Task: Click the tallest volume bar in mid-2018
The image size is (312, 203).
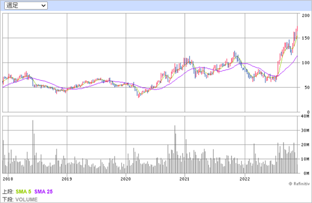Action: coord(33,146)
